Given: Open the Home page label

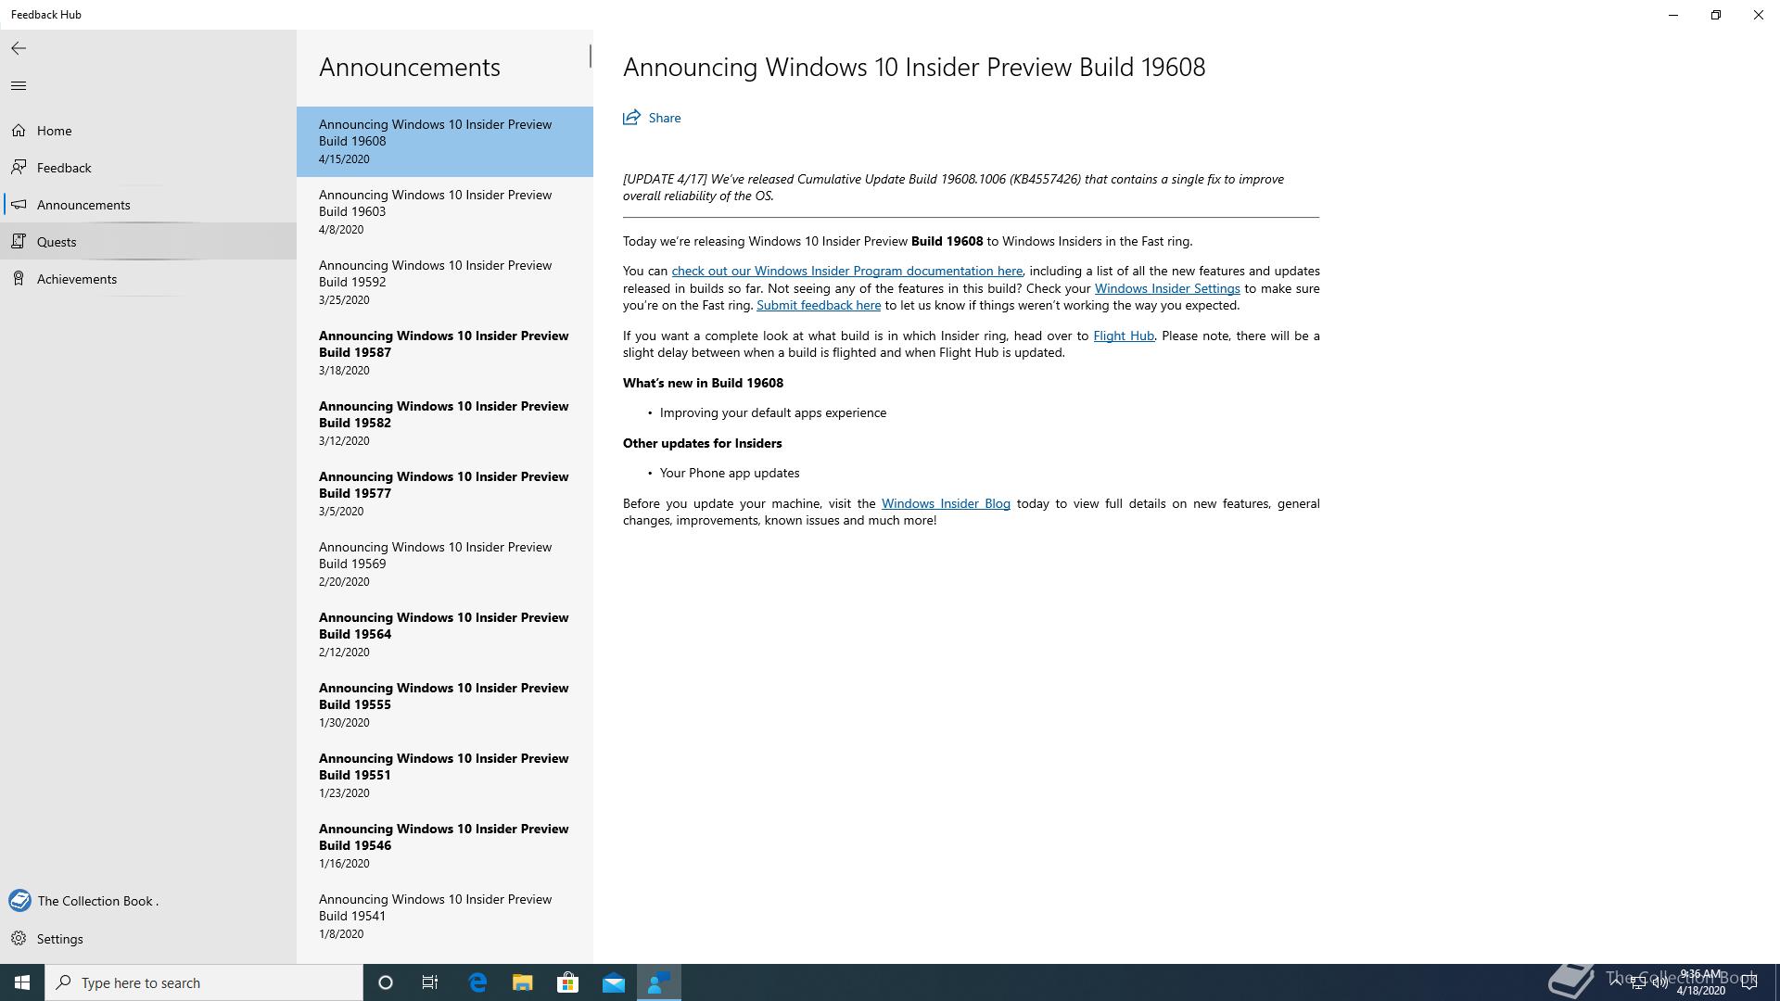Looking at the screenshot, I should tap(55, 131).
